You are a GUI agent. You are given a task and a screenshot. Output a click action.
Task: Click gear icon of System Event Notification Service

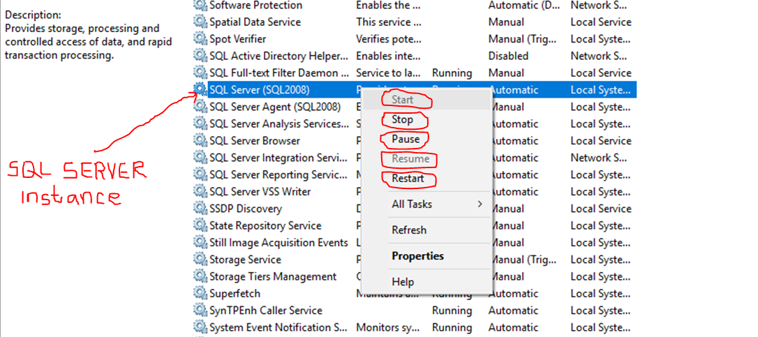[200, 327]
